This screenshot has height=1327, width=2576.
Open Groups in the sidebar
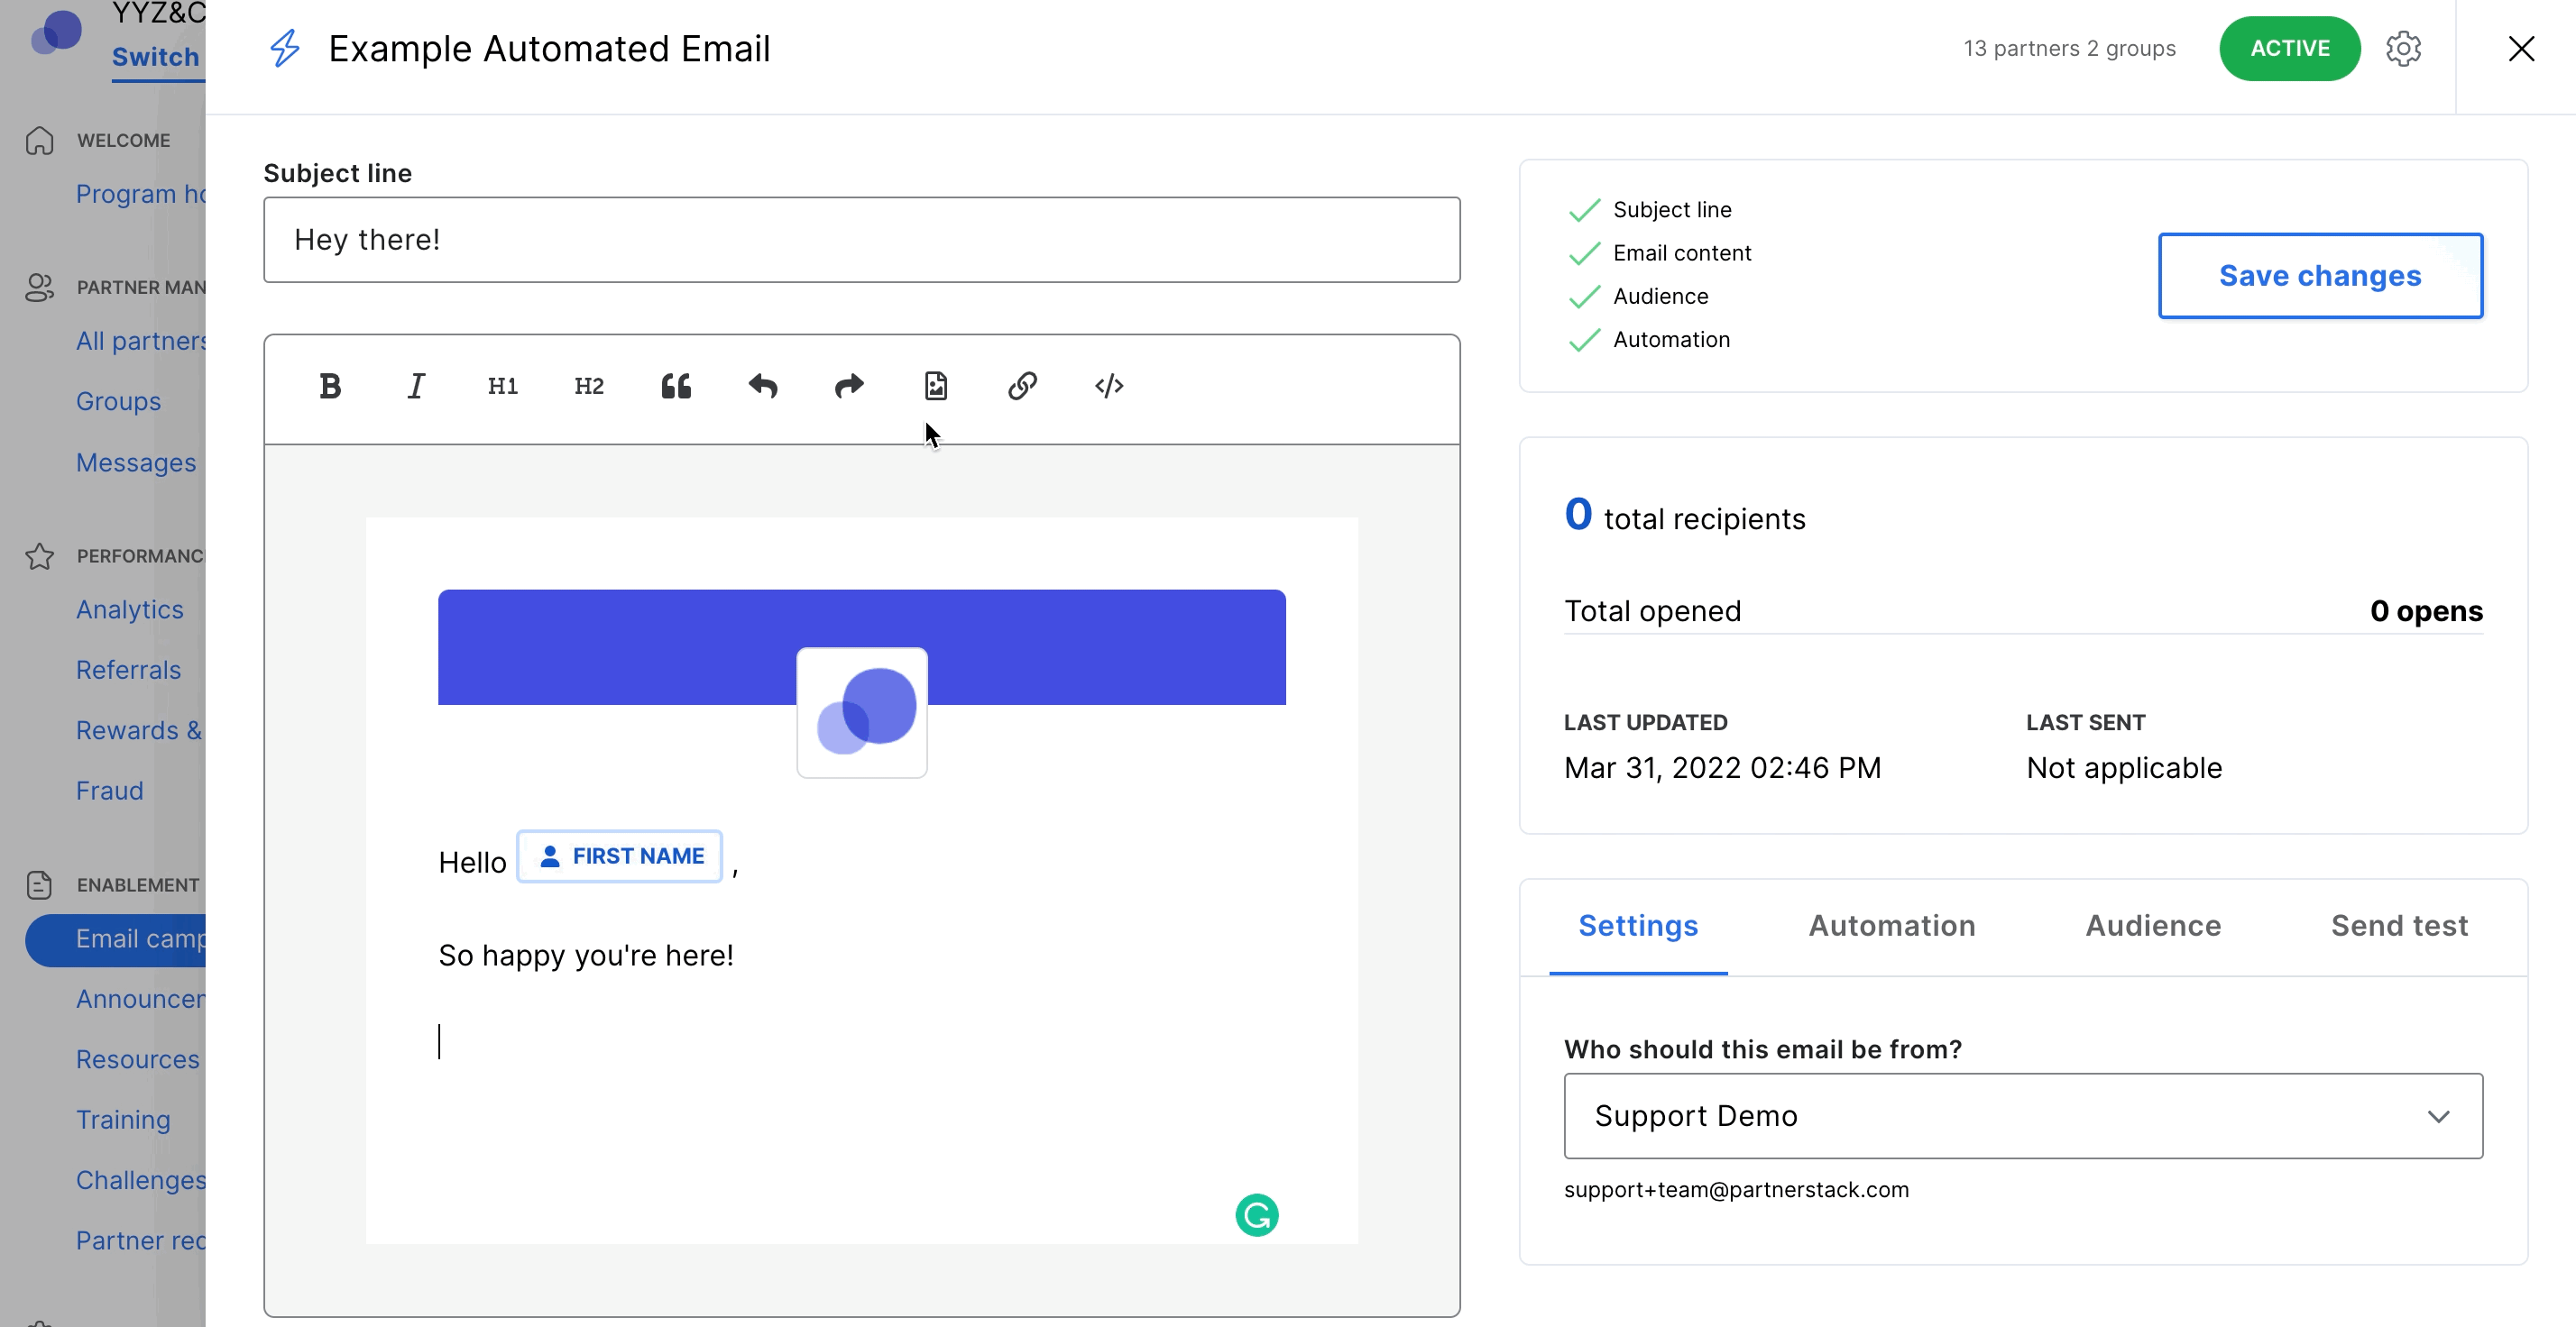pyautogui.click(x=118, y=402)
